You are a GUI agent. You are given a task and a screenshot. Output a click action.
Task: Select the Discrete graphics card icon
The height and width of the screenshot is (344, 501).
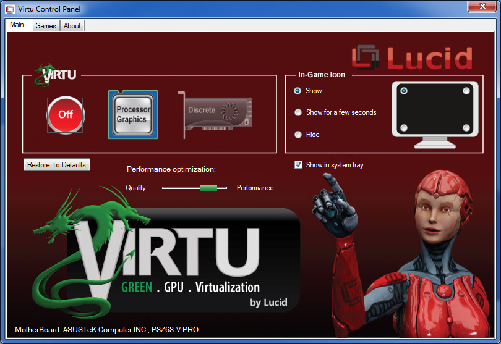[215, 114]
